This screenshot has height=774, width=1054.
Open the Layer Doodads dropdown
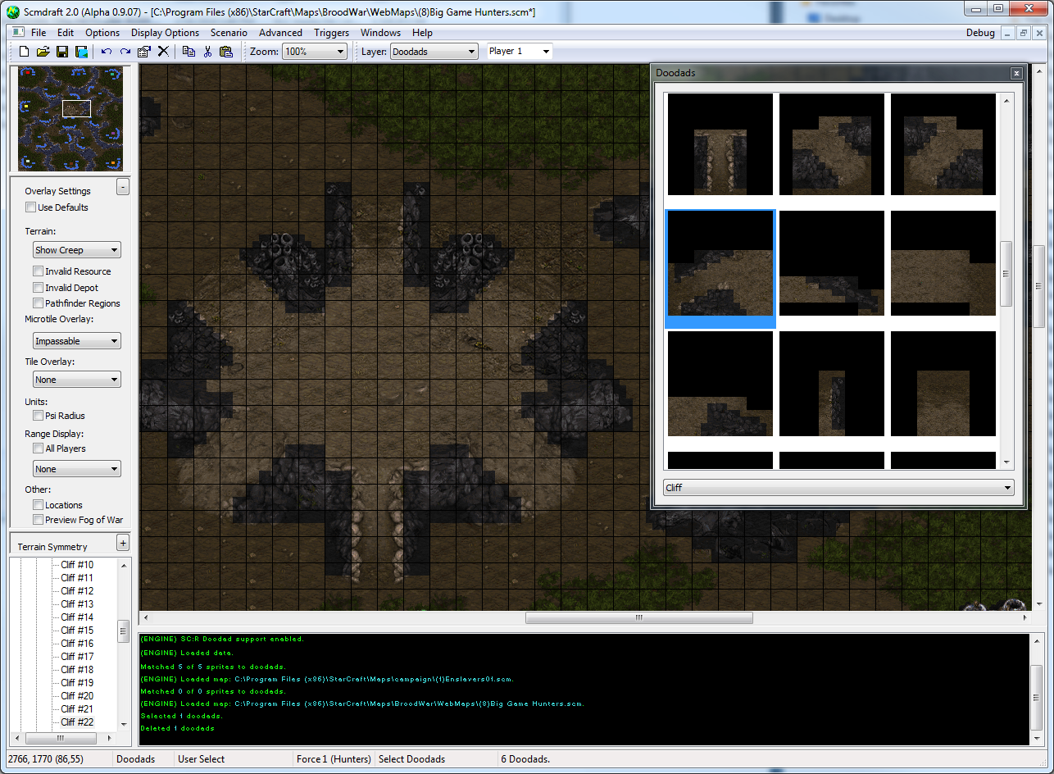pos(434,52)
